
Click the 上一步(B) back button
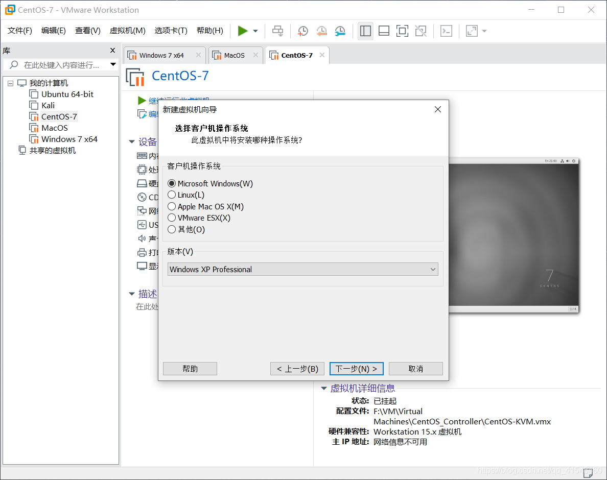297,369
